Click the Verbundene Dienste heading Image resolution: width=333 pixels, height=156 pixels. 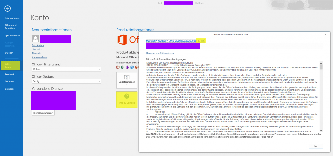48,88
